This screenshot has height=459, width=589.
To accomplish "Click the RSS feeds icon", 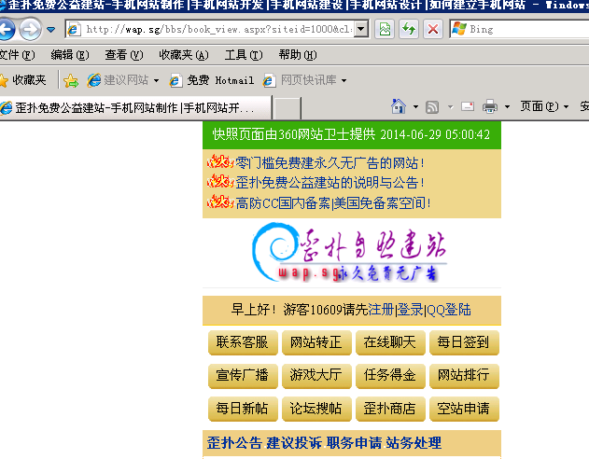I will (432, 107).
